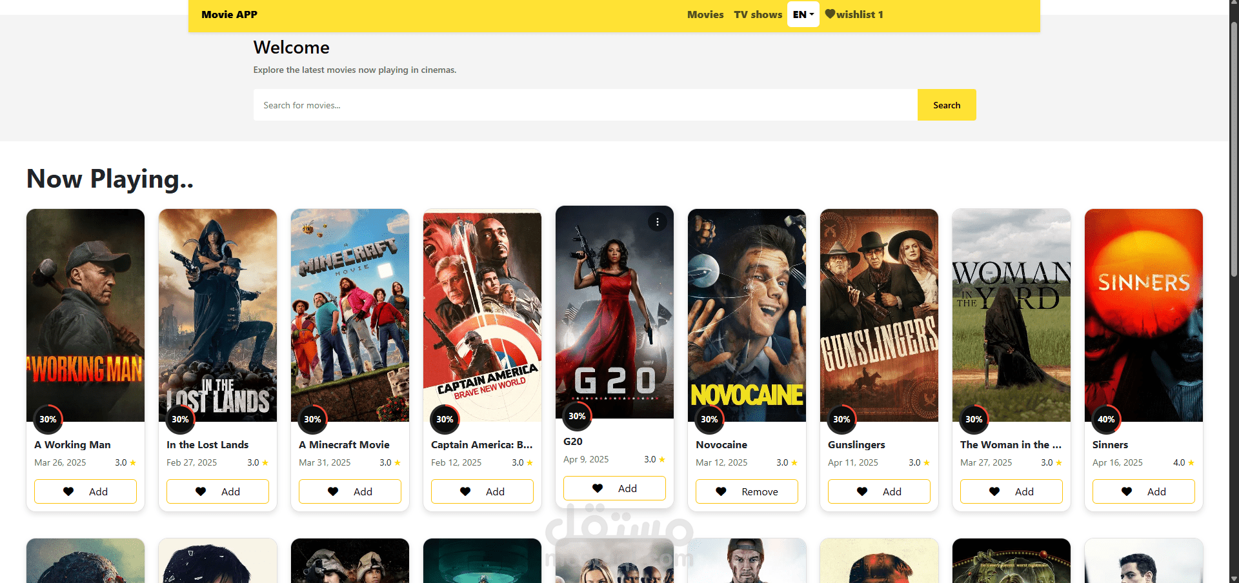1239x583 pixels.
Task: Click the 30% rating badge on A Minecraft Movie
Action: click(x=312, y=419)
